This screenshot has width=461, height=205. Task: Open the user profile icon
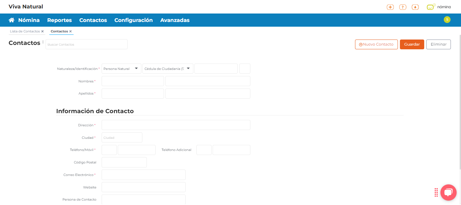tap(415, 7)
